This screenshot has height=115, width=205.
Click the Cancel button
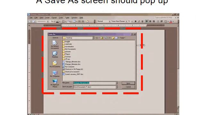click(x=128, y=87)
